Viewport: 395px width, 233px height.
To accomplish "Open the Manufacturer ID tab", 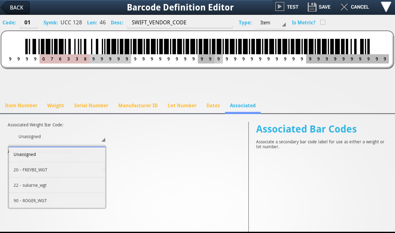I will (138, 106).
